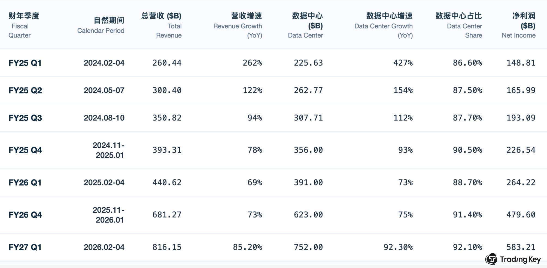547x268 pixels.
Task: Click the Data Center Growth (YoY) header
Action: [x=384, y=25]
